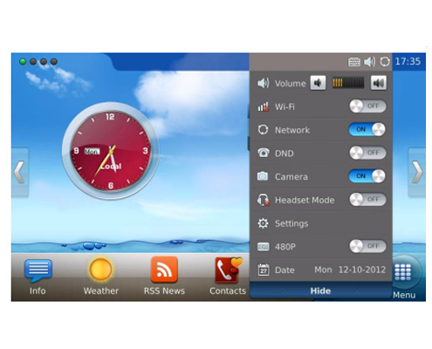Viewport: 432px width, 349px height.
Task: Click the speaker icon in status bar
Action: click(x=369, y=62)
